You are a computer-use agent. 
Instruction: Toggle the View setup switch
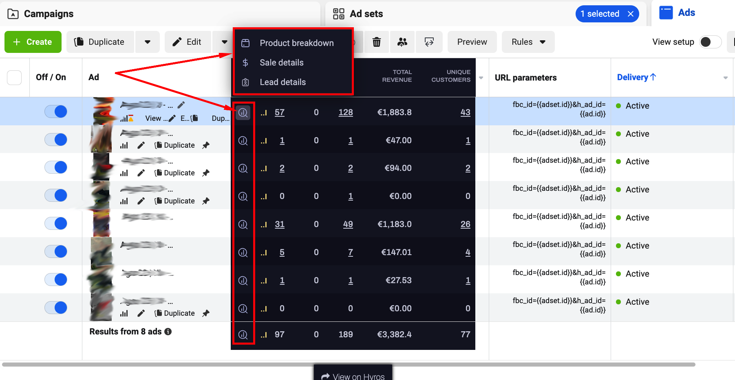click(x=710, y=42)
